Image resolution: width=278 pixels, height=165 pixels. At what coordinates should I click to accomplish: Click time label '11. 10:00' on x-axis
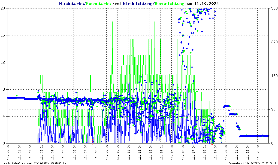[x=117, y=152]
